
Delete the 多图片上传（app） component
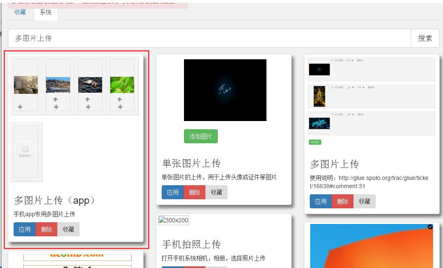coord(46,229)
